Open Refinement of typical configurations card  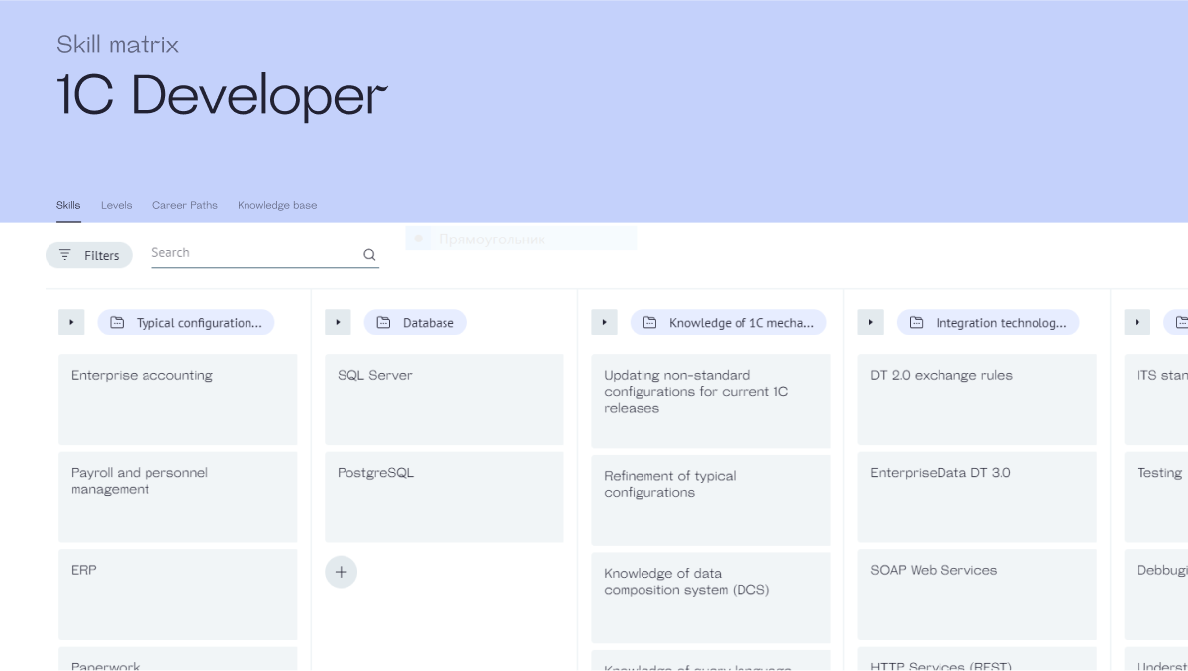pos(711,501)
